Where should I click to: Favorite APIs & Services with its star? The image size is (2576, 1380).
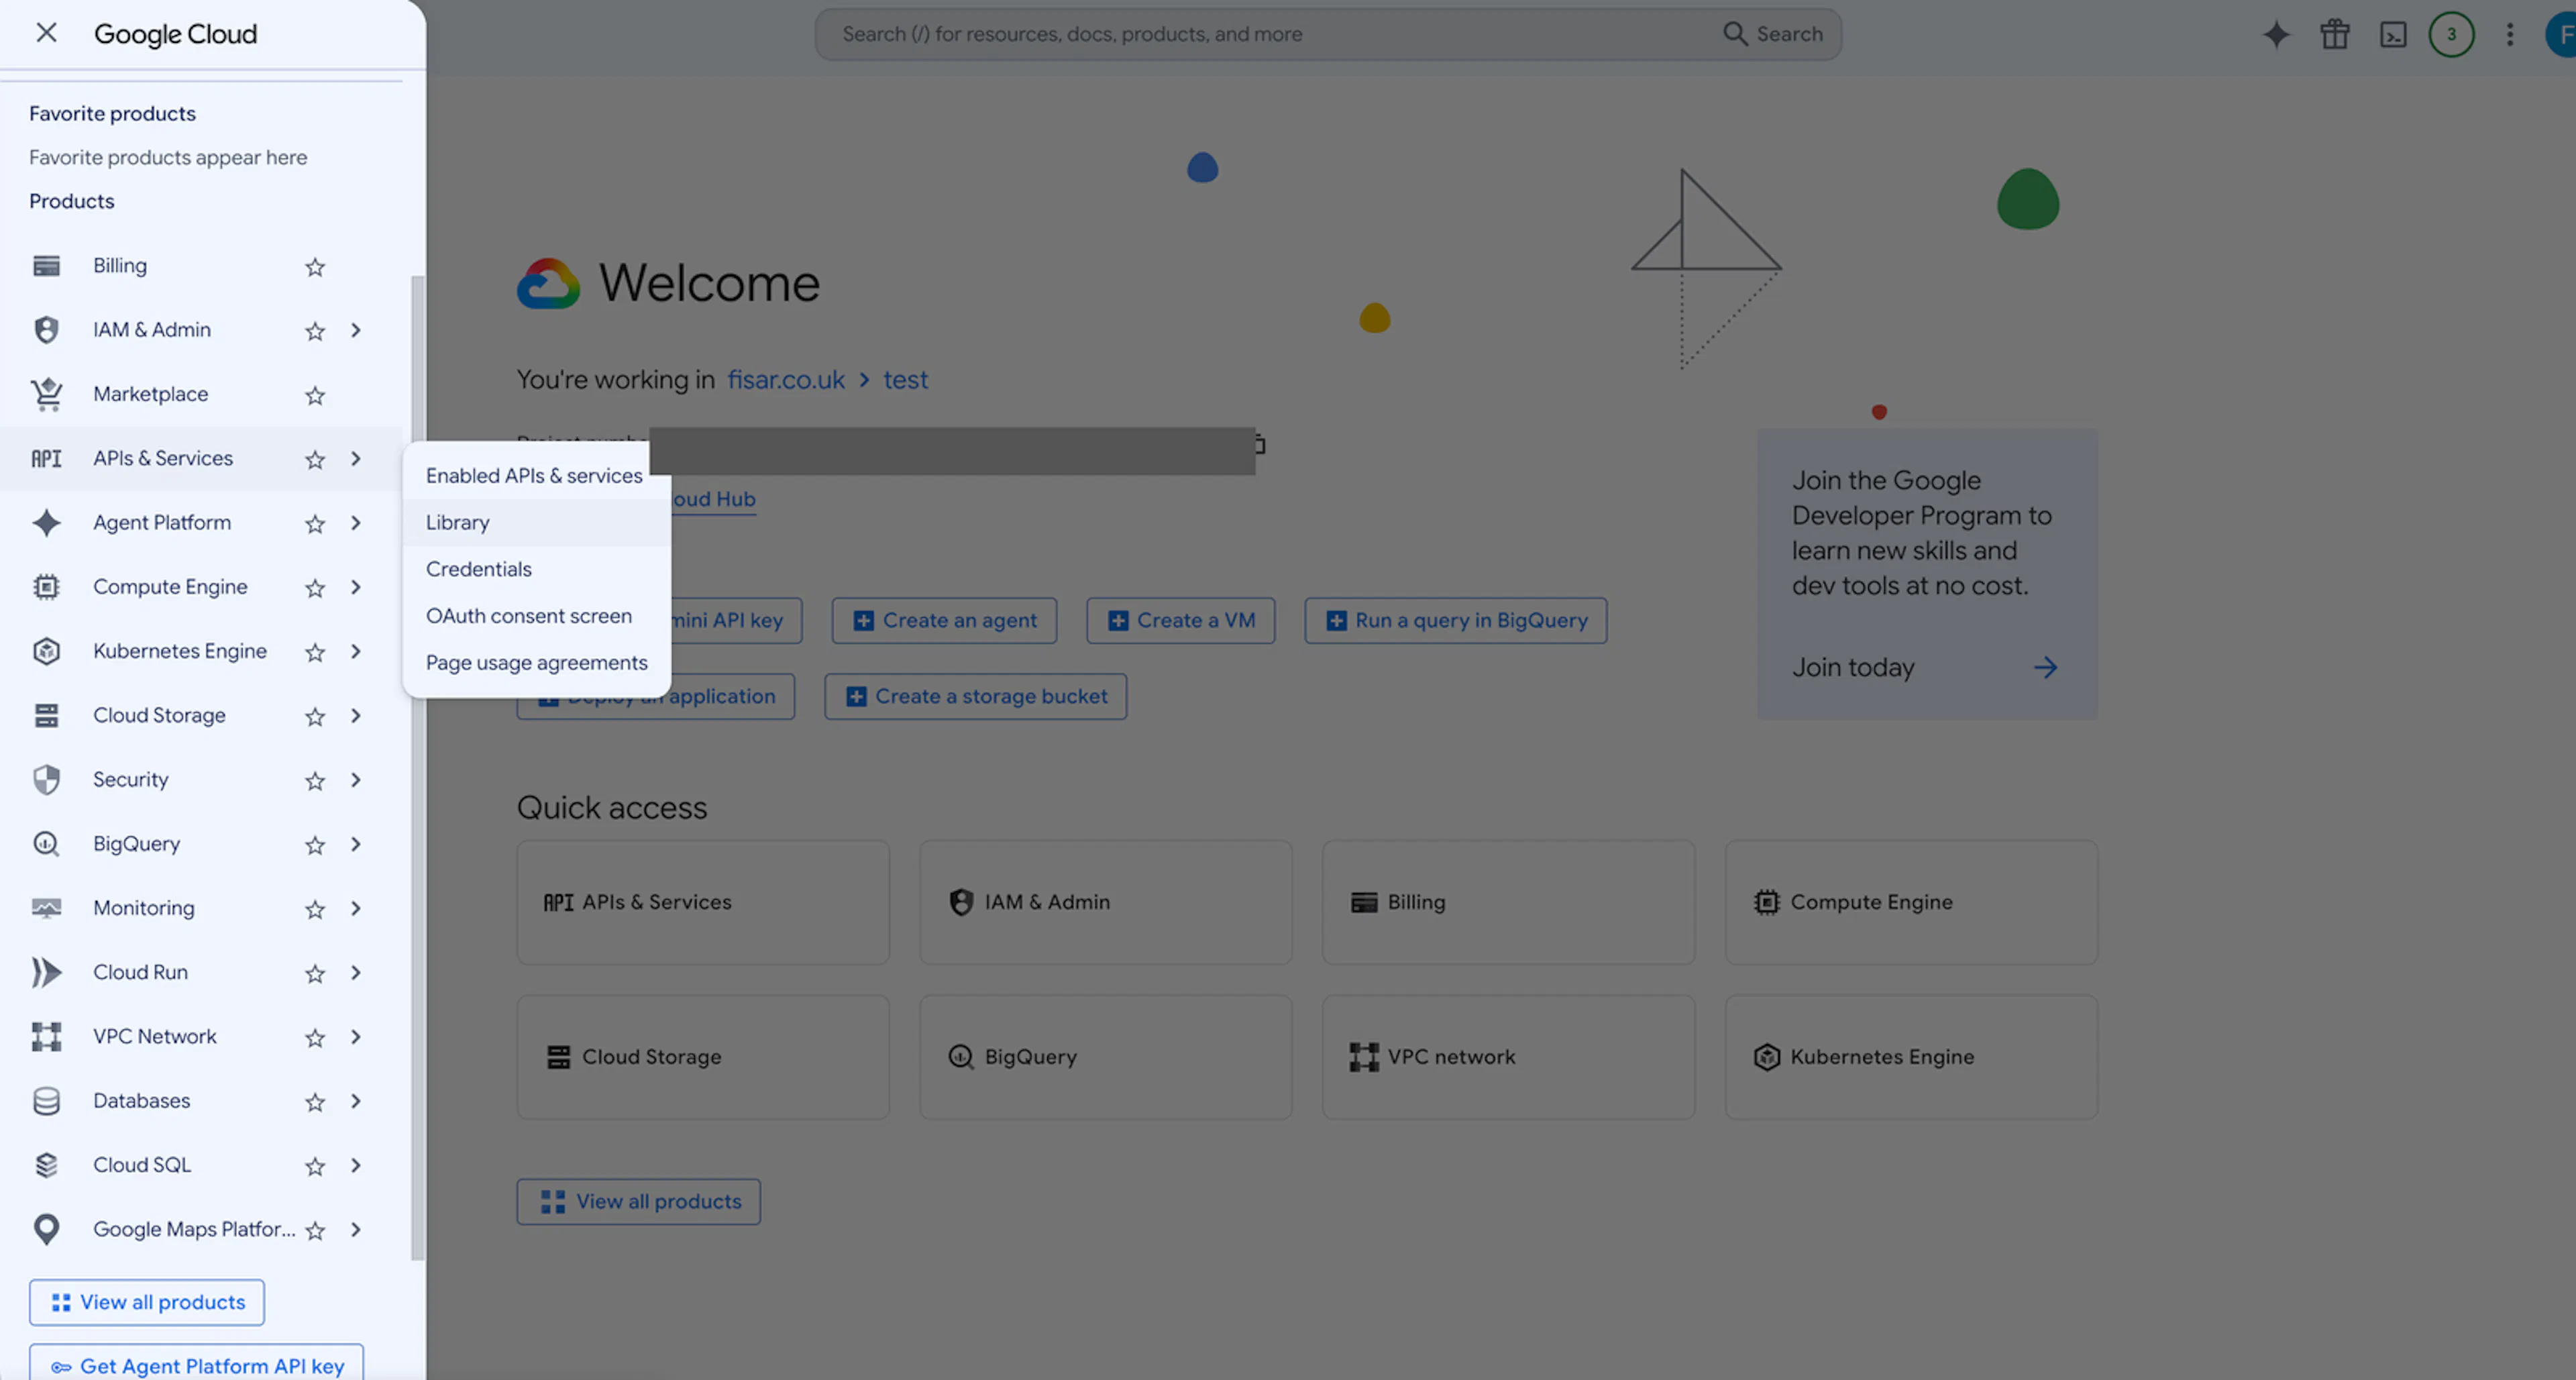coord(315,459)
